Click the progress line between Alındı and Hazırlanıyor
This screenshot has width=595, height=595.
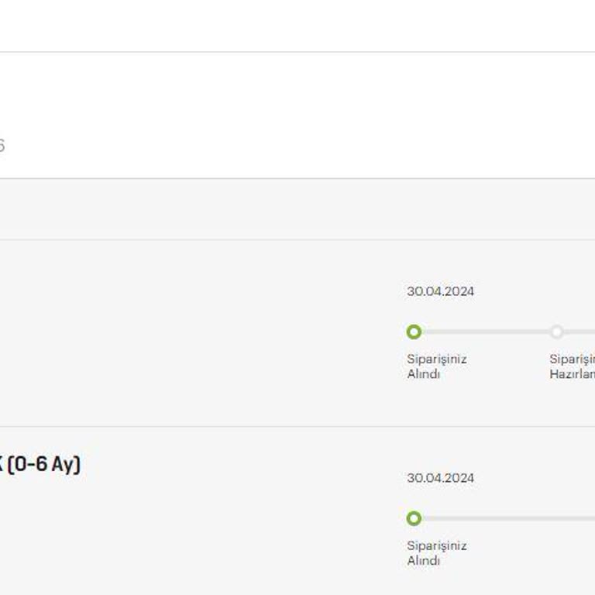[485, 332]
